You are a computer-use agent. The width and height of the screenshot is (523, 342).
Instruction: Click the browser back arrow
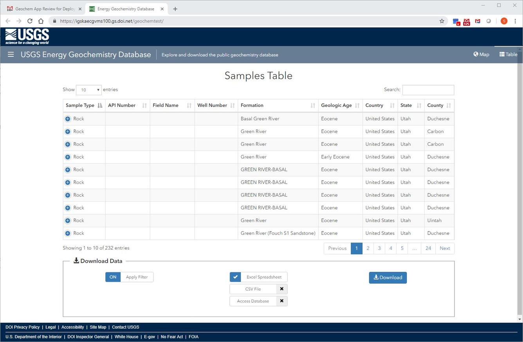(8, 21)
